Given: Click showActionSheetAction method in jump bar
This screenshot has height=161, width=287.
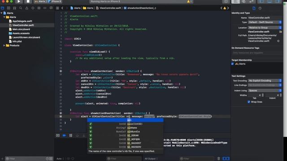Looking at the screenshot, I should click(x=140, y=8).
